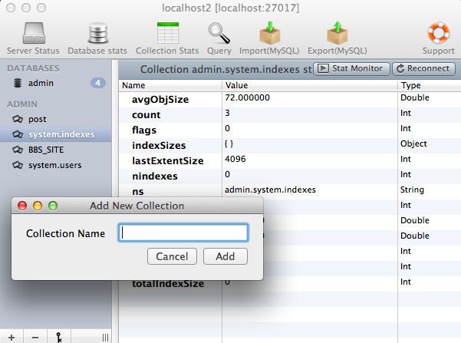Click the plus add button at sidebar bottom
The width and height of the screenshot is (461, 343).
[12, 337]
